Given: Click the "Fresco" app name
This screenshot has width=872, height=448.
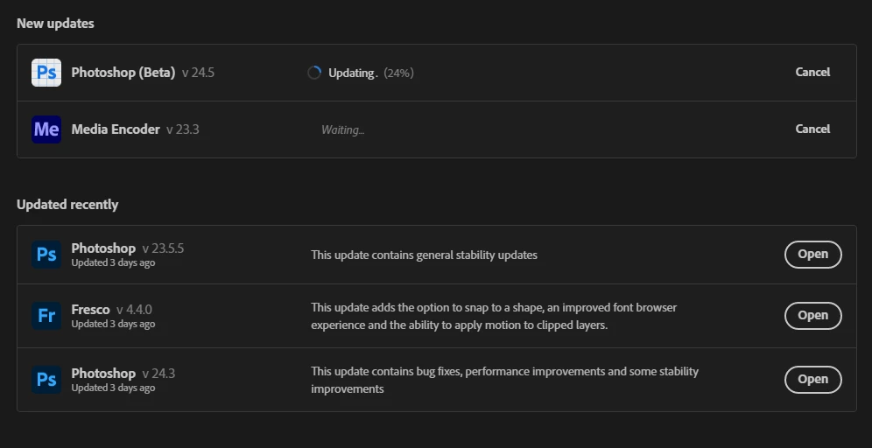Looking at the screenshot, I should point(91,310).
